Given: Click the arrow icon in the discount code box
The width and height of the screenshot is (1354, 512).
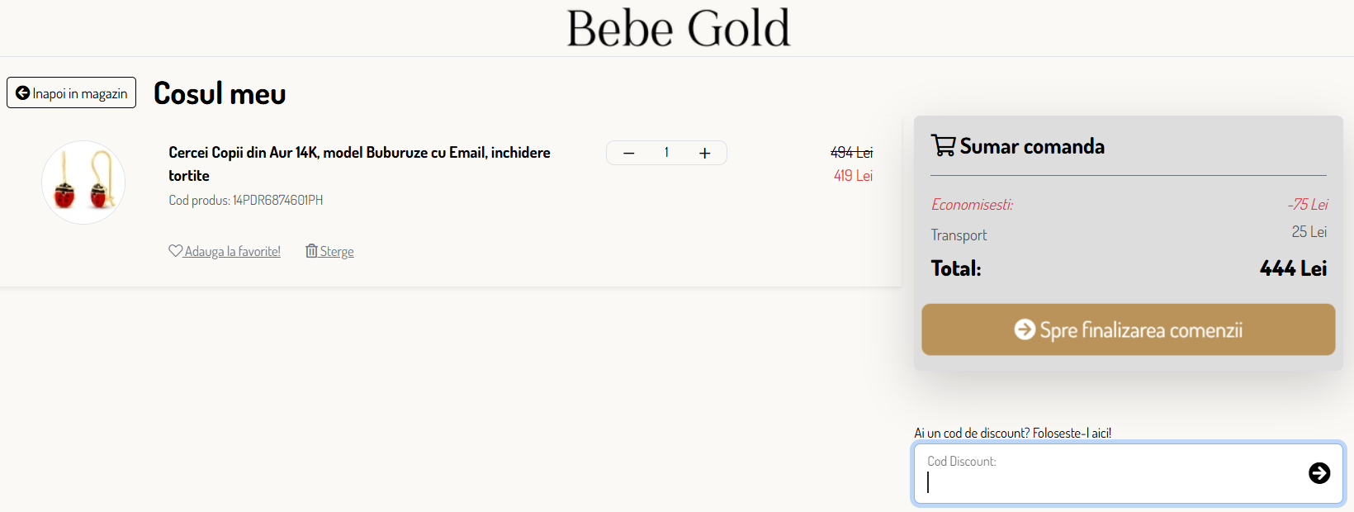Looking at the screenshot, I should [x=1321, y=473].
